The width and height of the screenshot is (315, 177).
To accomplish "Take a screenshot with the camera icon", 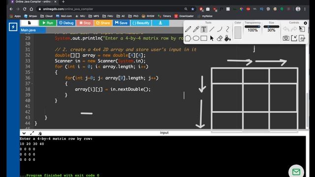I will 286,38.
